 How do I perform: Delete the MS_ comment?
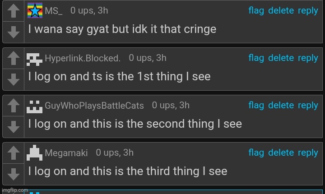point(281,11)
